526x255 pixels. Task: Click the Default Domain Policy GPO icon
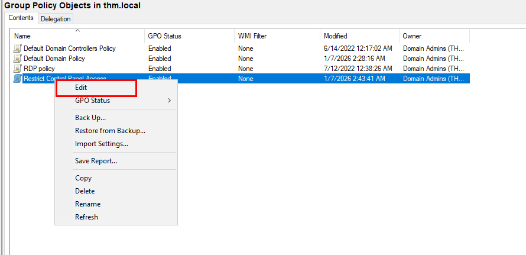coord(18,59)
